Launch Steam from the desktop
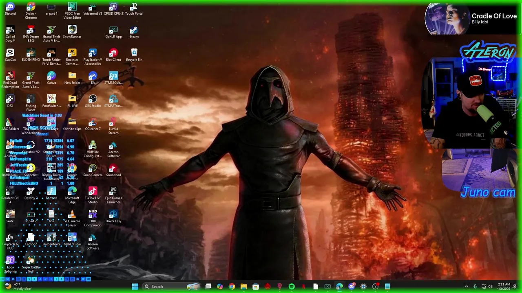The height and width of the screenshot is (293, 522). click(x=134, y=33)
